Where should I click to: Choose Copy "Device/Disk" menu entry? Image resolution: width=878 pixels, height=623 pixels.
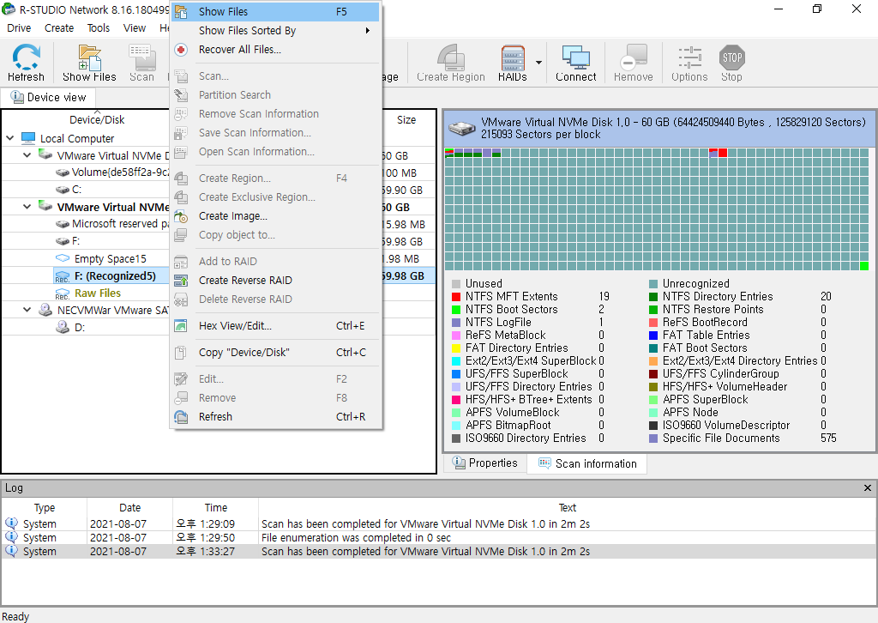click(276, 353)
